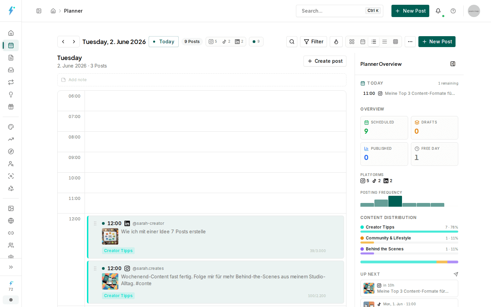The height and width of the screenshot is (307, 491).
Task: Open today's 11:00 Meine Top 3 entry
Action: point(409,93)
